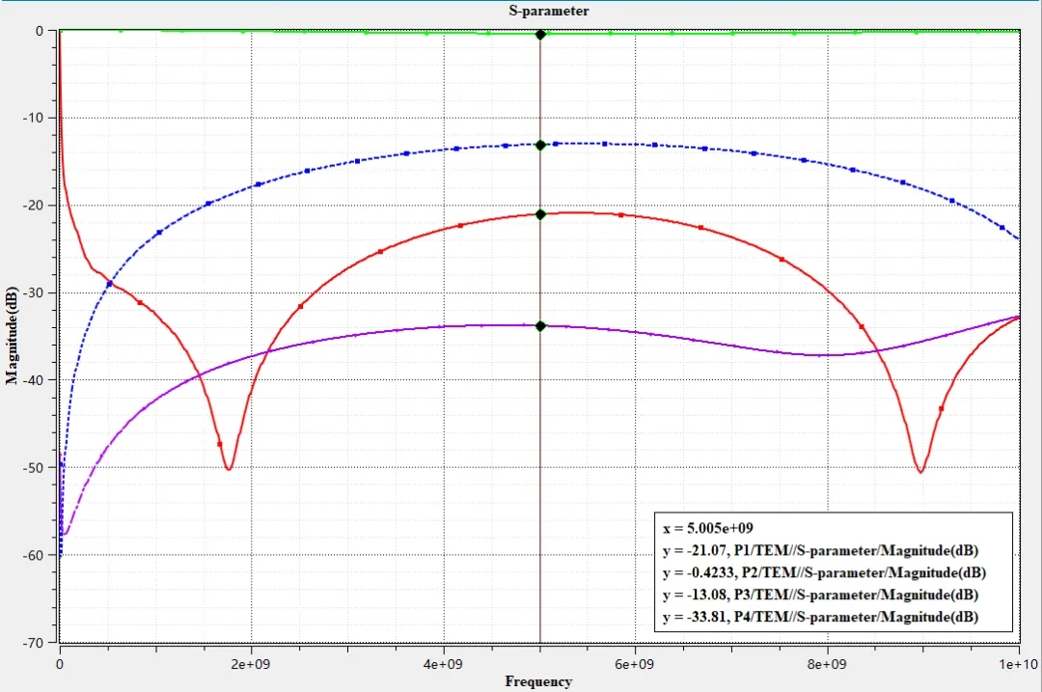Click the marker dot on the red P1 curve
This screenshot has height=692, width=1042.
540,214
